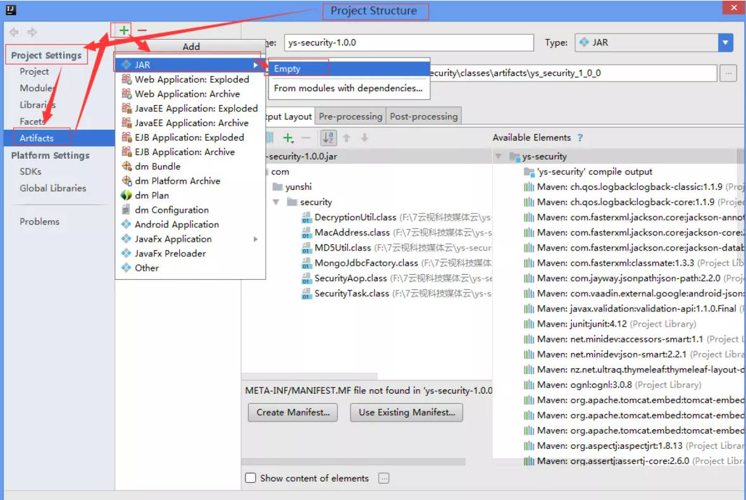
Task: Collapse the ys-security node in Available Elements
Action: 499,156
